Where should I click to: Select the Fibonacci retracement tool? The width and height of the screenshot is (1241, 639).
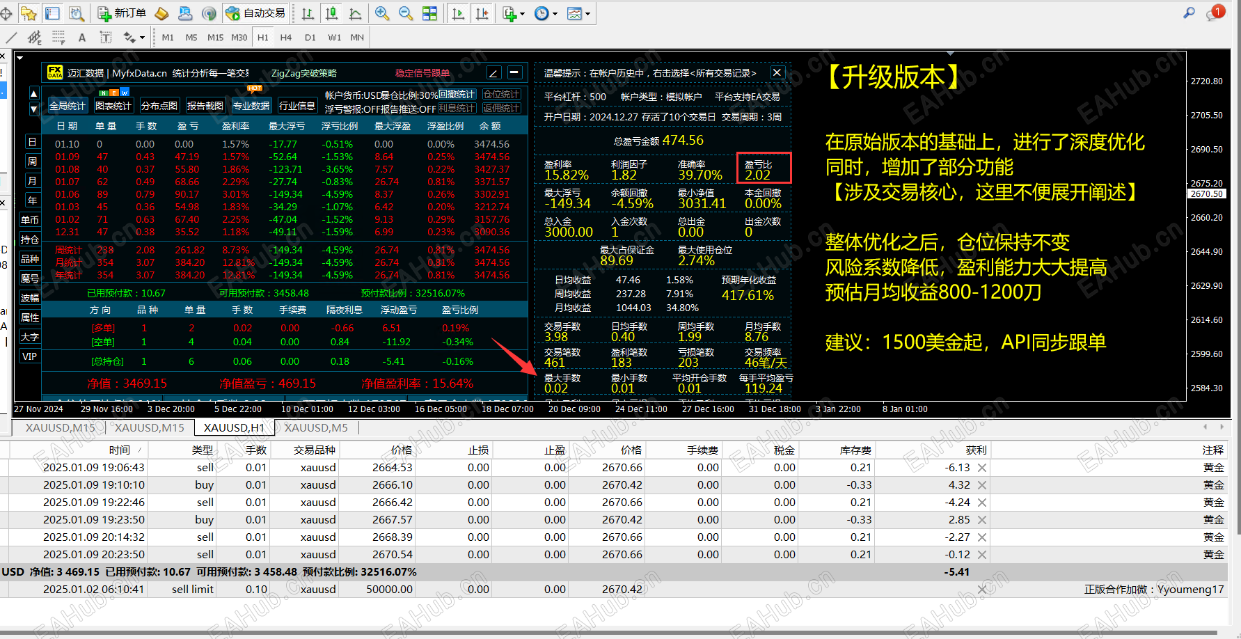58,37
